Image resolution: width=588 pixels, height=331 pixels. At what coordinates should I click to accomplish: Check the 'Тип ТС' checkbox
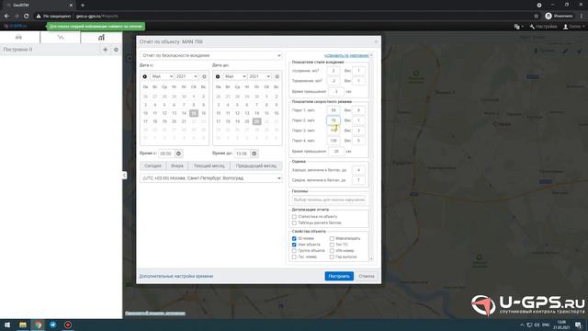[332, 245]
